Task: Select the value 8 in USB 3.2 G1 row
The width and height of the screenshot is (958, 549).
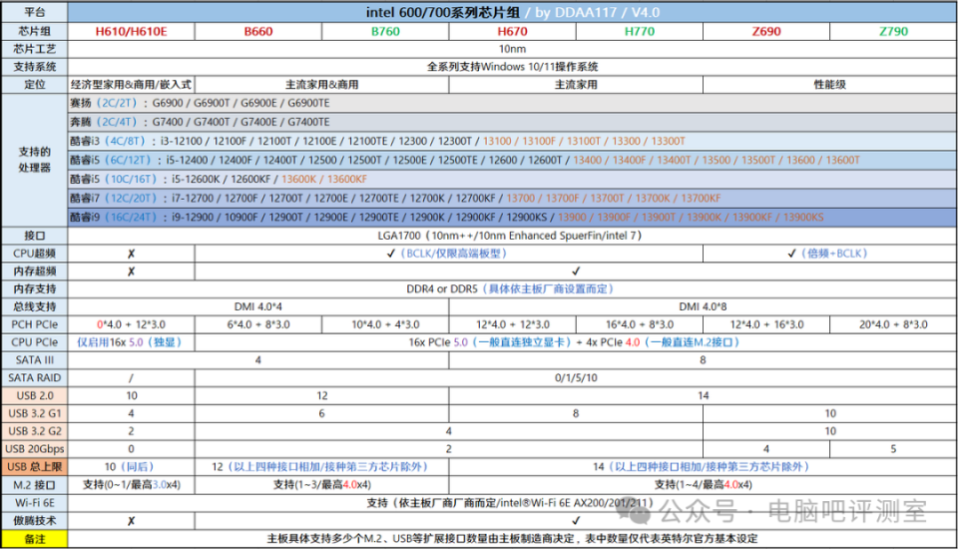Action: point(576,413)
